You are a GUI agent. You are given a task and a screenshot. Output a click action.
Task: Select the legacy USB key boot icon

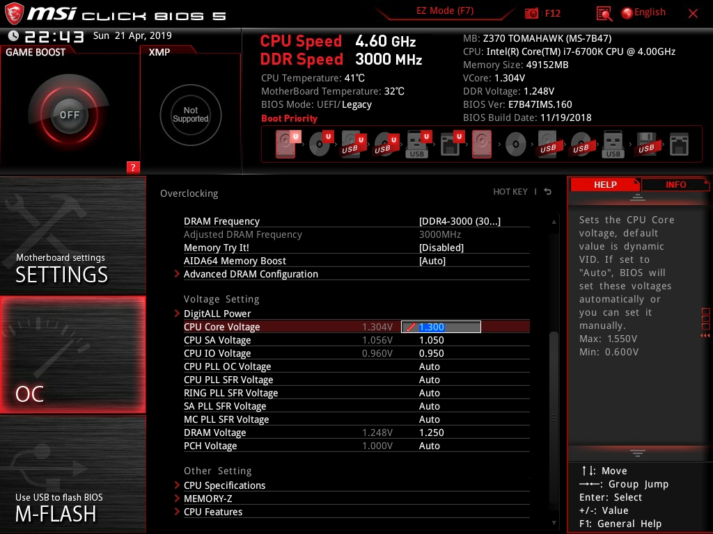click(613, 144)
